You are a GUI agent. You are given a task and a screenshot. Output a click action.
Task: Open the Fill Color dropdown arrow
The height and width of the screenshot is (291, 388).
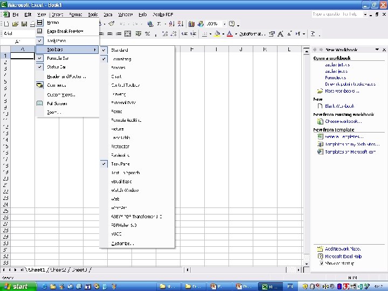(223, 34)
